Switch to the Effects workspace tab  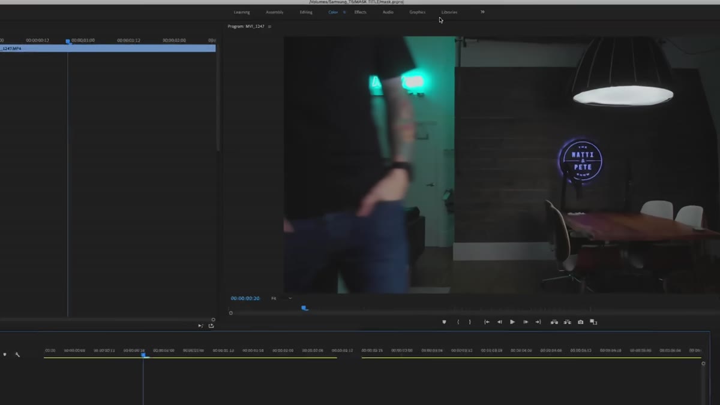tap(360, 12)
